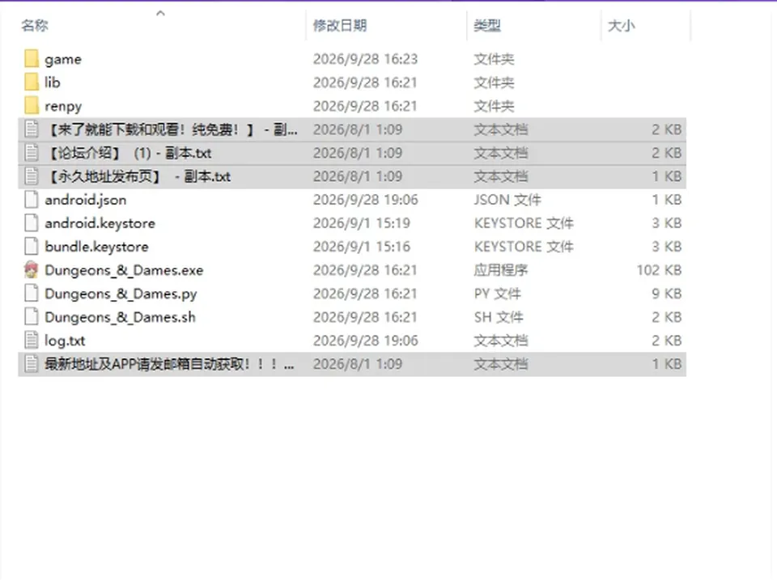This screenshot has height=580, width=777.
Task: Select the file name bundle.keystore
Action: [x=96, y=247]
